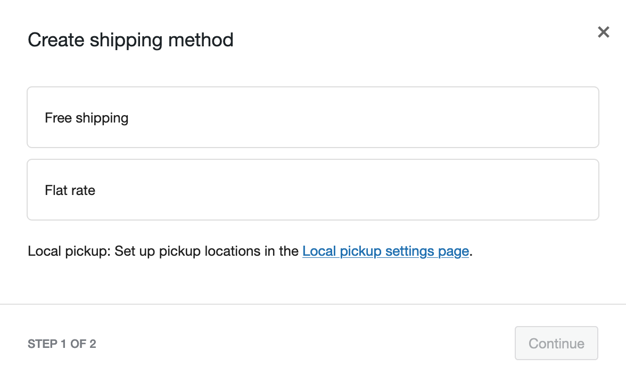Choose Free shipping as the shipping method
626x374 pixels.
tap(313, 117)
